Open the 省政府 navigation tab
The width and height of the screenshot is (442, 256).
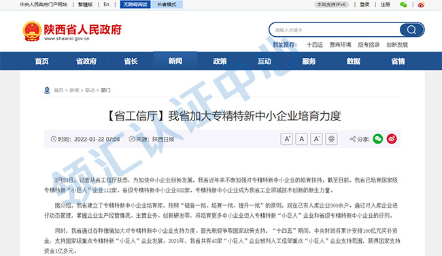[86, 61]
